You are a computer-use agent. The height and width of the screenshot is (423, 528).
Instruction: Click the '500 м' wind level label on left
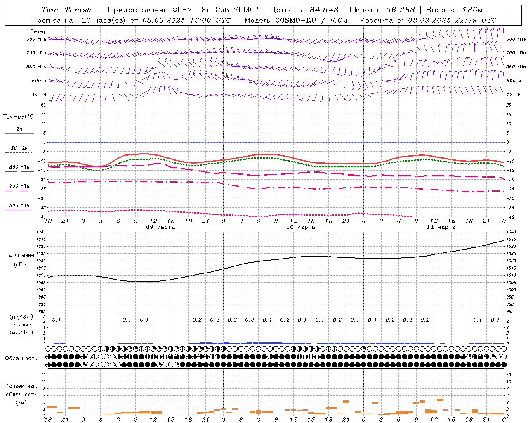(39, 81)
